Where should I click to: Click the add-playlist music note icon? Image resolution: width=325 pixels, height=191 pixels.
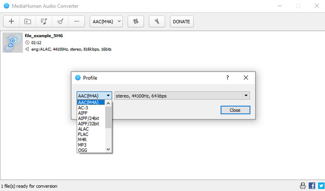point(44,22)
